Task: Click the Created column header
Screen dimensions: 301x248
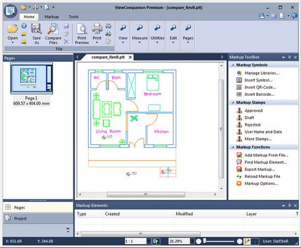Action: click(x=138, y=214)
